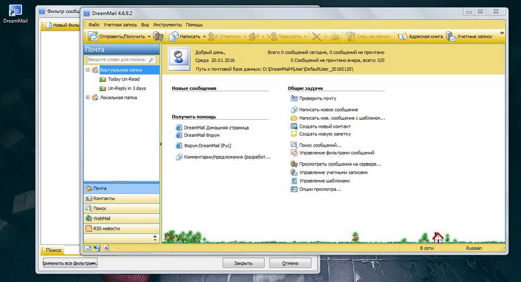This screenshot has width=521, height=282.
Task: Select Локальная папка folder
Action: [x=119, y=97]
